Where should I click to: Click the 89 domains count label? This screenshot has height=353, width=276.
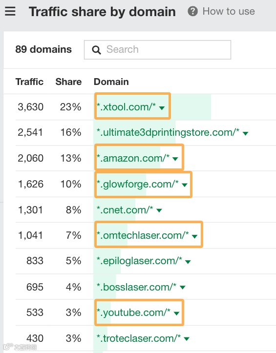43,49
